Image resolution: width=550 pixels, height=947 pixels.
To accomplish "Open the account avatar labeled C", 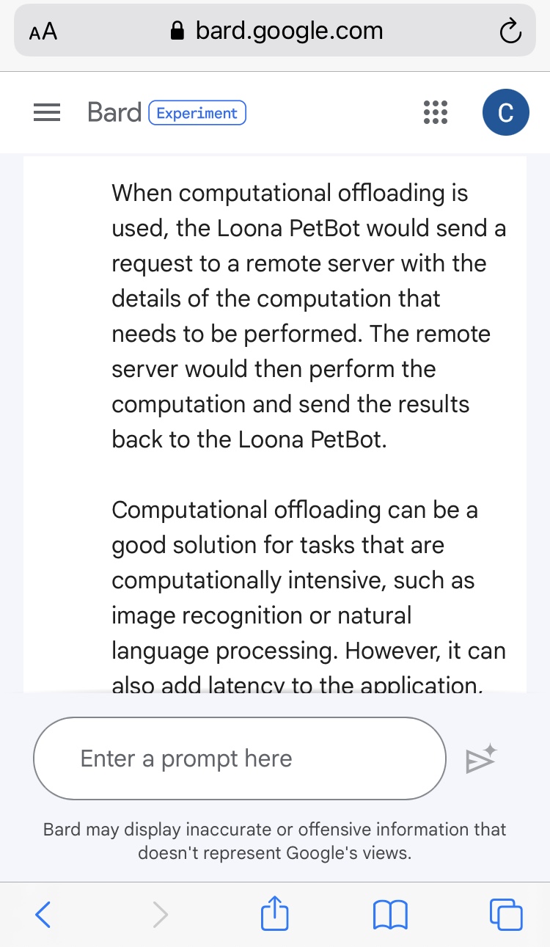I will tap(505, 113).
